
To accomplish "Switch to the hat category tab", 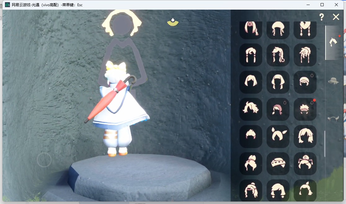I will point(333,81).
